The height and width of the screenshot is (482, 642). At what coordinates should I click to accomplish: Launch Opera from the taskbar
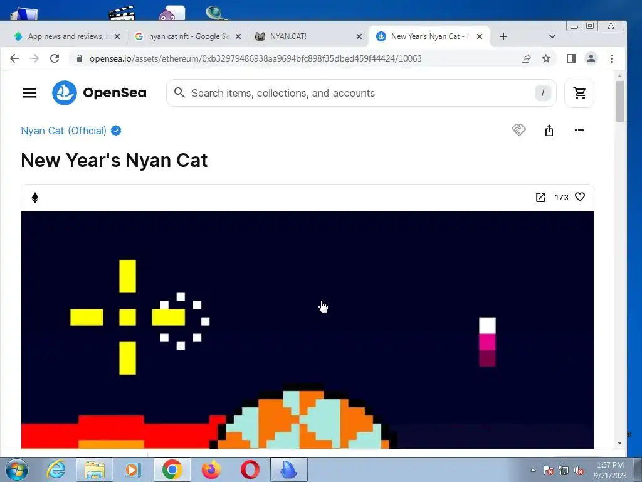(250, 469)
